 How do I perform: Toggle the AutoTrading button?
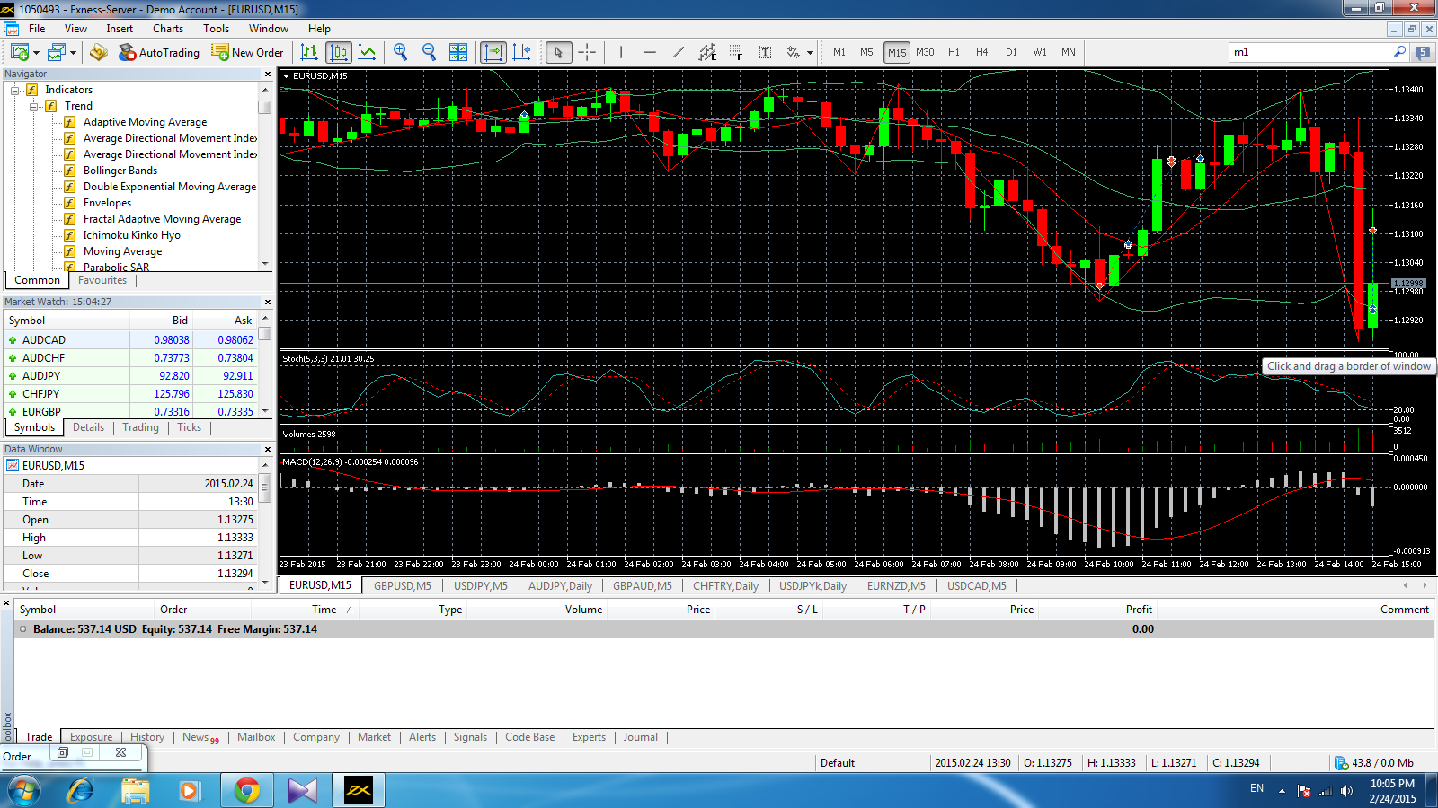coord(159,52)
